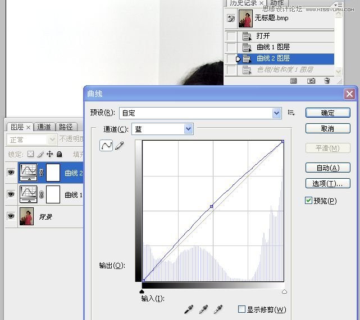Toggle the mask link of 曲线 1 layer
The width and height of the screenshot is (360, 320).
pos(42,194)
